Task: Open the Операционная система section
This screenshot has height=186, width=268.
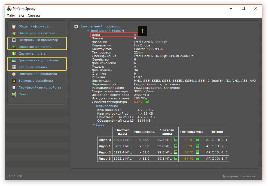Action: tap(37, 33)
